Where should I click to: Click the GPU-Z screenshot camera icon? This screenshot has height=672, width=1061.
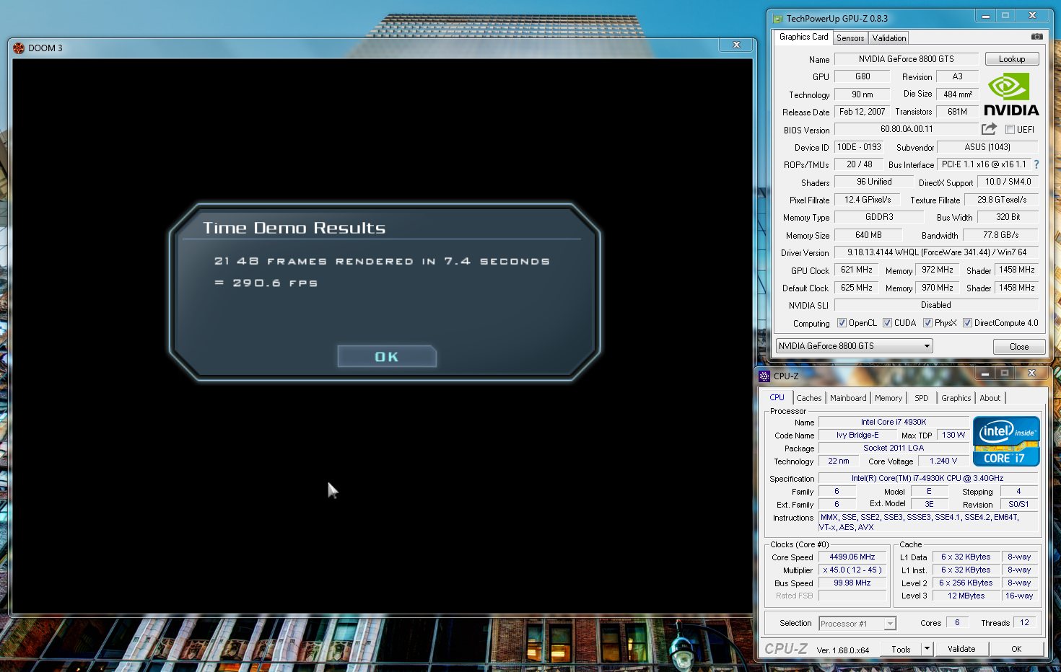(x=1036, y=36)
